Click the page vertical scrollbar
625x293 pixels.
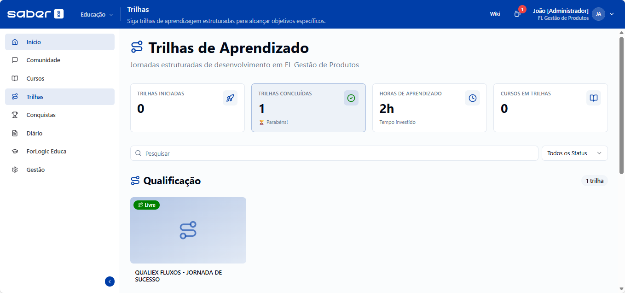click(x=621, y=106)
